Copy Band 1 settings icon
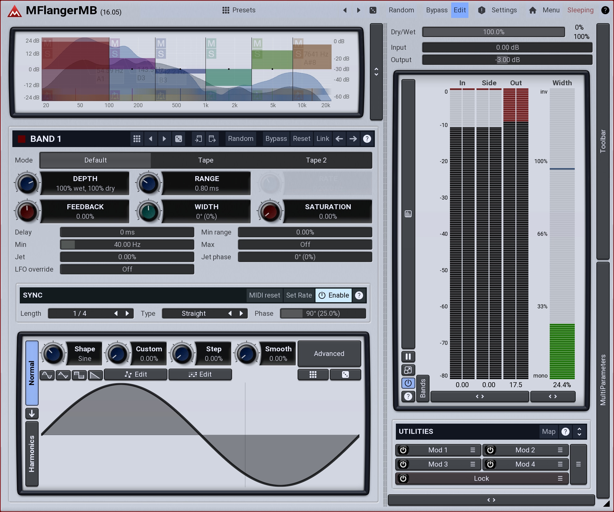Viewport: 614px width, 512px height. click(198, 139)
